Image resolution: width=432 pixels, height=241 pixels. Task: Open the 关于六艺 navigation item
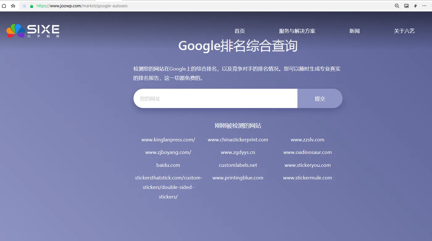coord(404,31)
